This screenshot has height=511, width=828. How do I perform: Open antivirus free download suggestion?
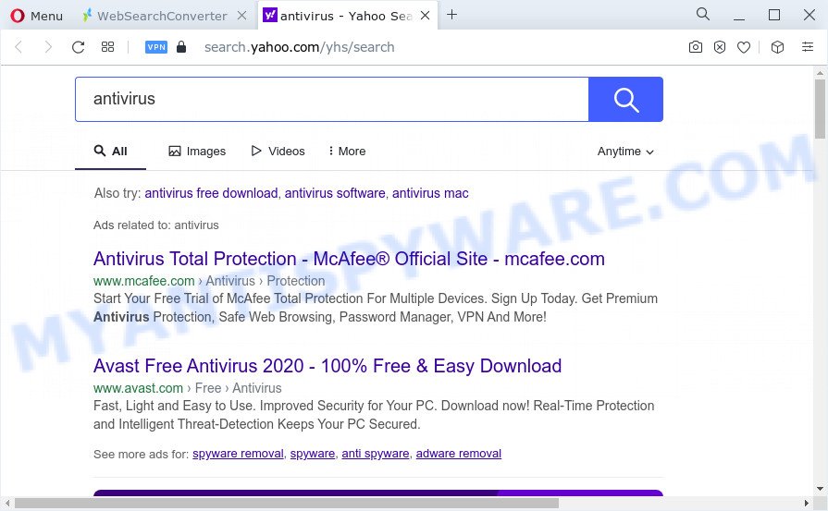211,193
